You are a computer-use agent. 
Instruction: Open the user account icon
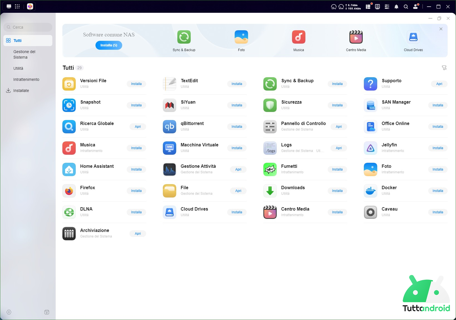coord(416,6)
